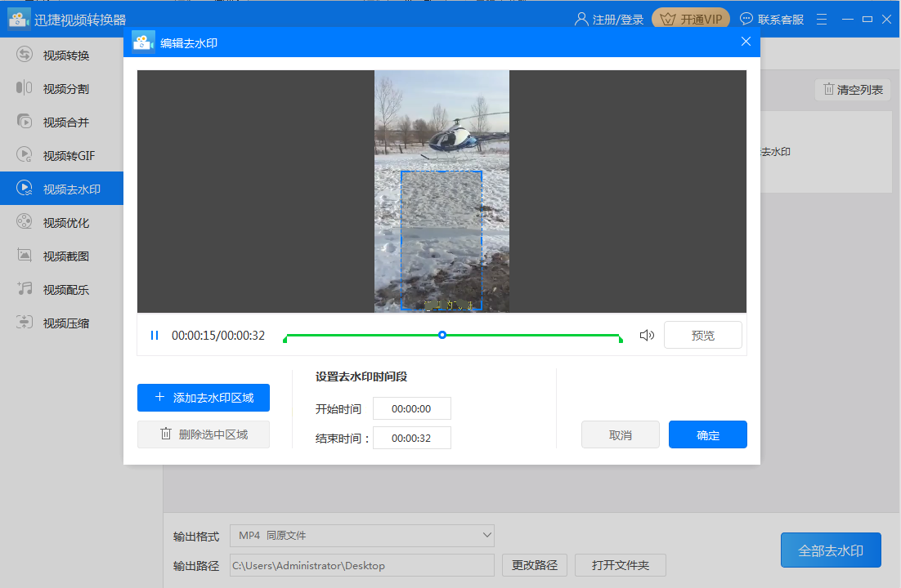Confirm with the 确定 button
This screenshot has width=901, height=588.
pos(707,434)
